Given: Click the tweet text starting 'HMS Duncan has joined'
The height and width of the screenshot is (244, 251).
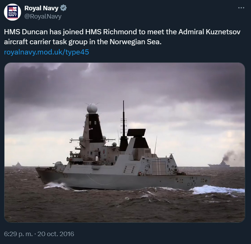Looking at the screenshot, I should [122, 37].
